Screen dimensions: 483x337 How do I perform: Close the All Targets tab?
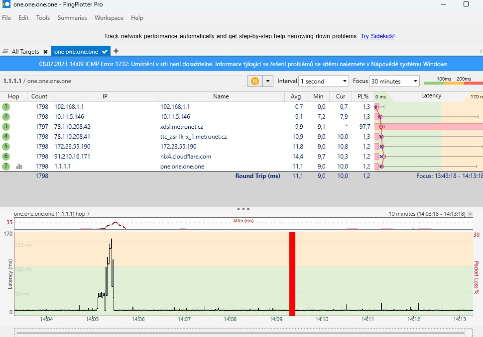(45, 52)
